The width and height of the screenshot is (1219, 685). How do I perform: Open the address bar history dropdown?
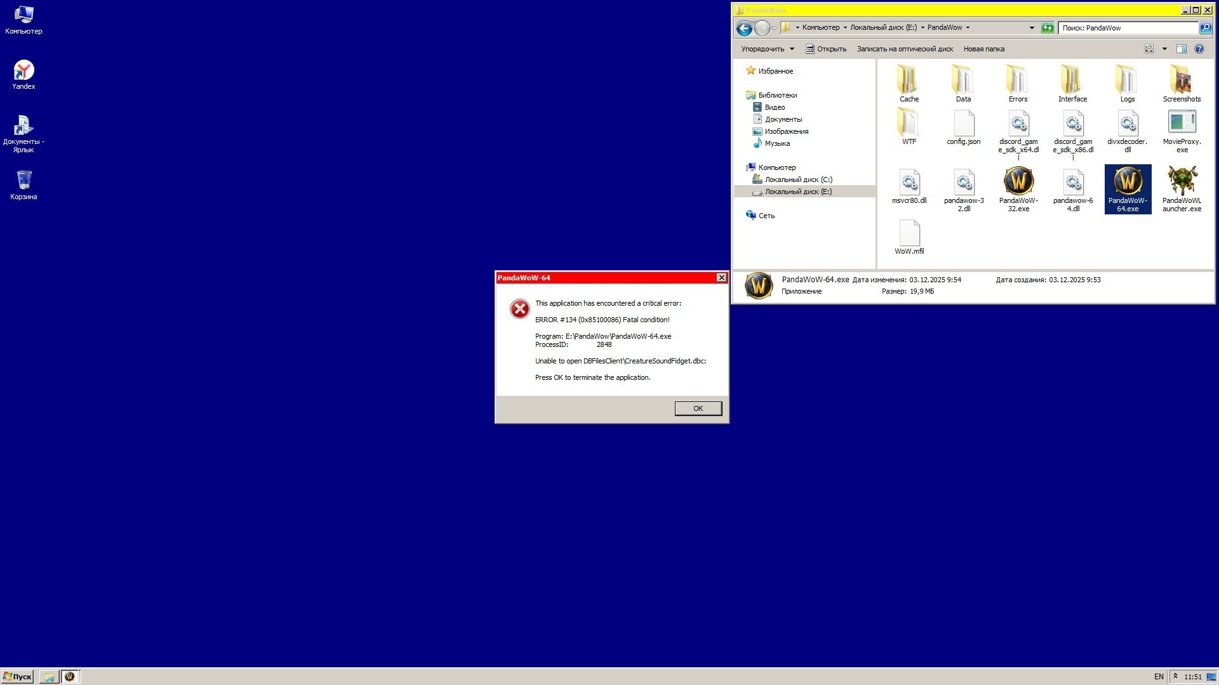[1032, 28]
